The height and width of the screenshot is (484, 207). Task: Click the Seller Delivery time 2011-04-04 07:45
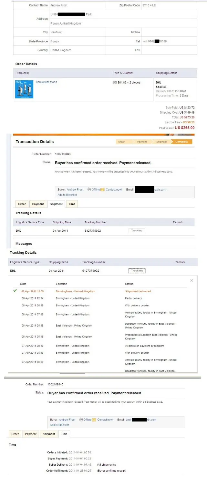(x=80, y=465)
